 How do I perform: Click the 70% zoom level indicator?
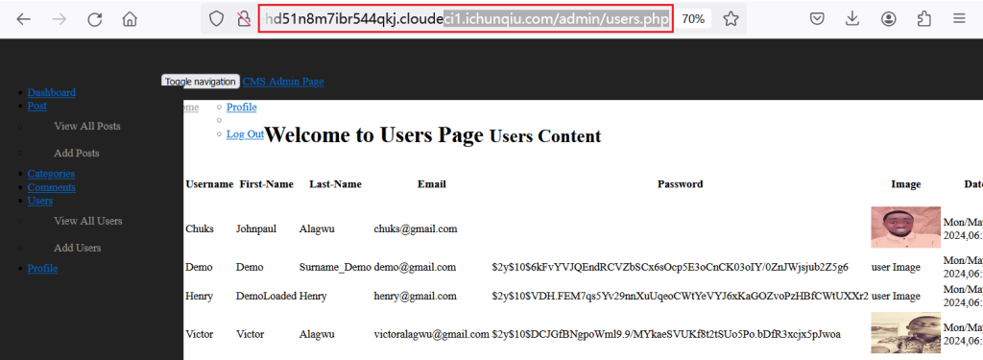(x=693, y=19)
